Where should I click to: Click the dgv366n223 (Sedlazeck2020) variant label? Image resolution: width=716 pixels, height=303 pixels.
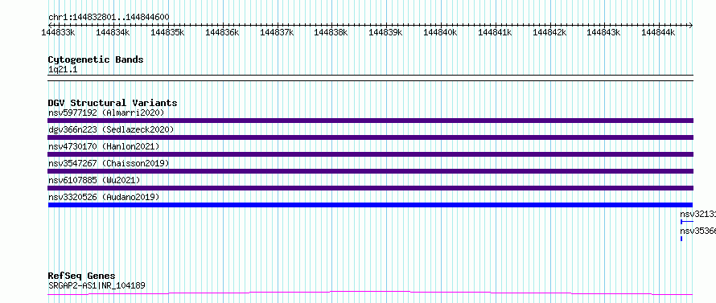(x=111, y=129)
